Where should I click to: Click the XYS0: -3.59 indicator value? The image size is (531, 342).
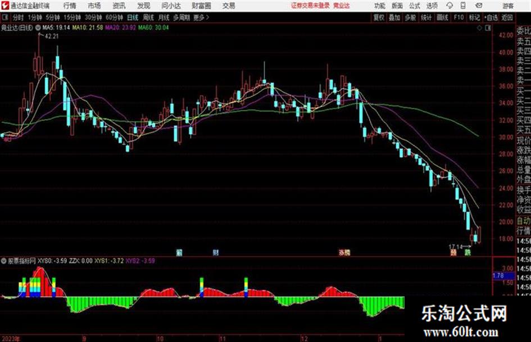(x=52, y=261)
